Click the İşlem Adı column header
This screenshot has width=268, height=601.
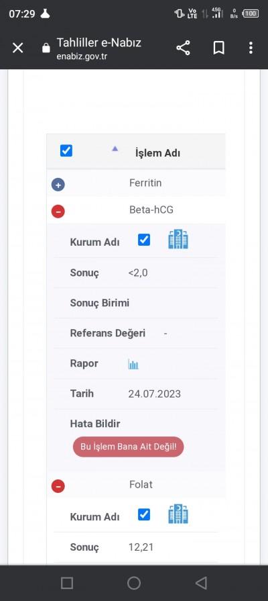pos(157,153)
